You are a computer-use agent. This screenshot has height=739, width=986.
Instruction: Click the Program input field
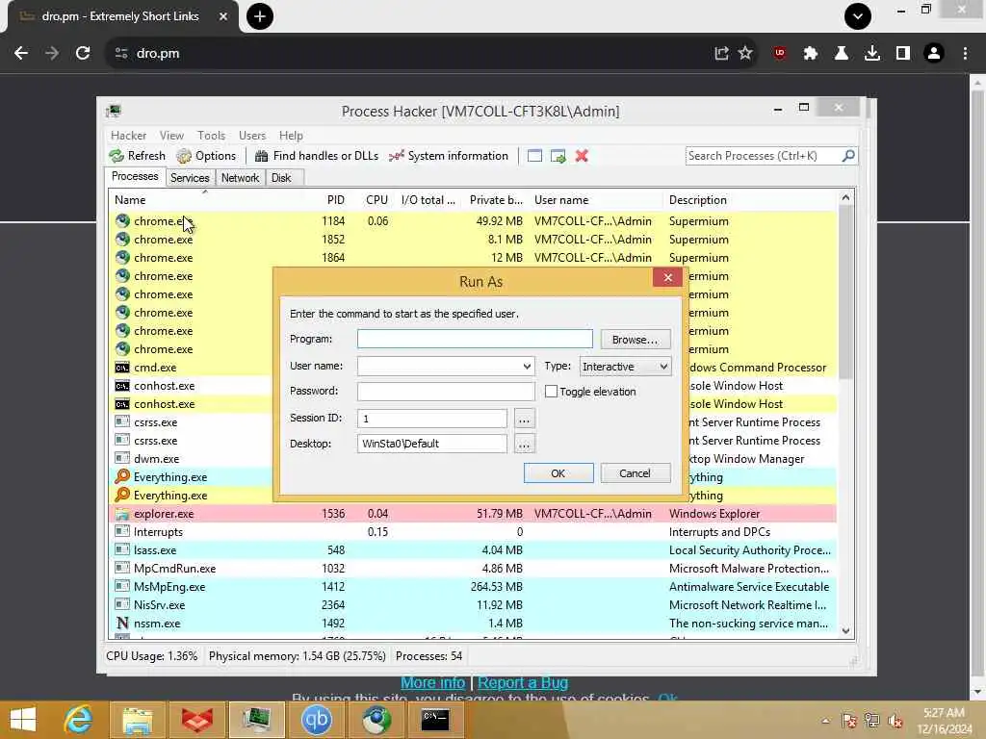[475, 339]
